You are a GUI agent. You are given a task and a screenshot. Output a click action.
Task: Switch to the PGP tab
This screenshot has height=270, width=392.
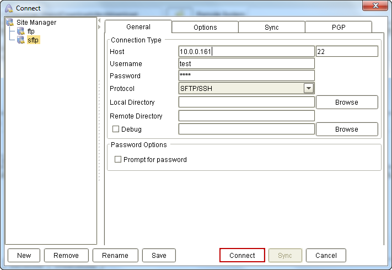click(339, 27)
